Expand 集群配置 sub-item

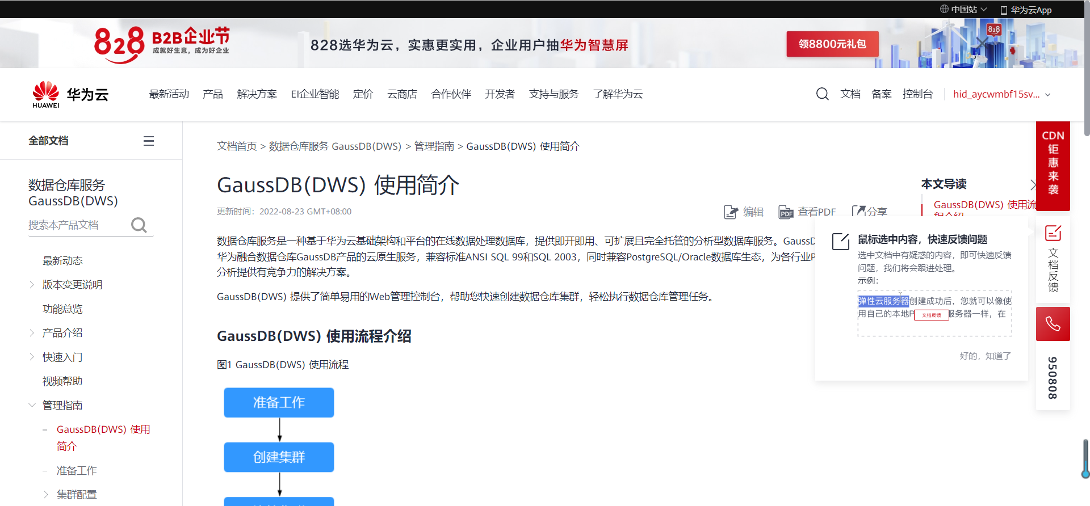click(46, 495)
